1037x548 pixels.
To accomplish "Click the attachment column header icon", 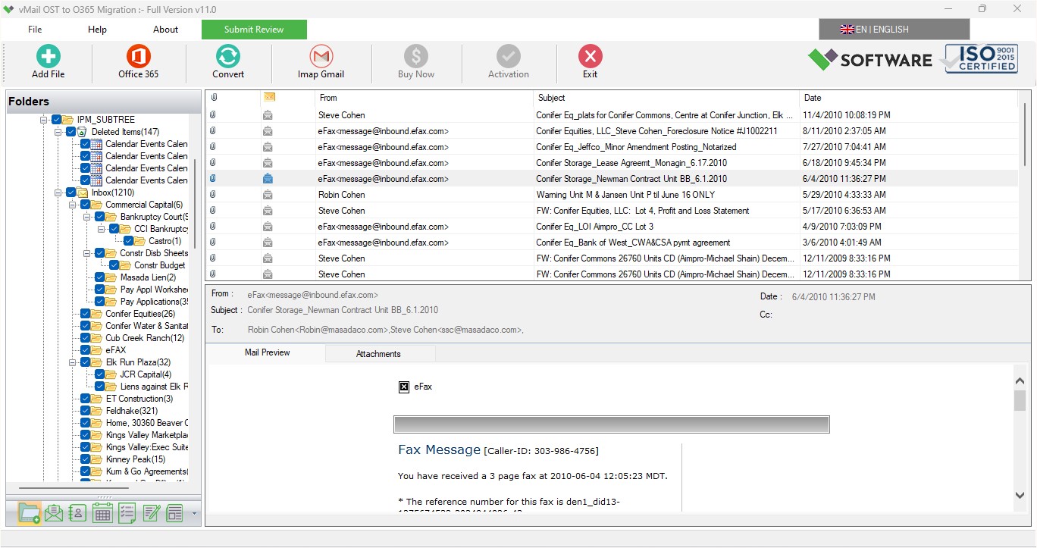I will (214, 98).
